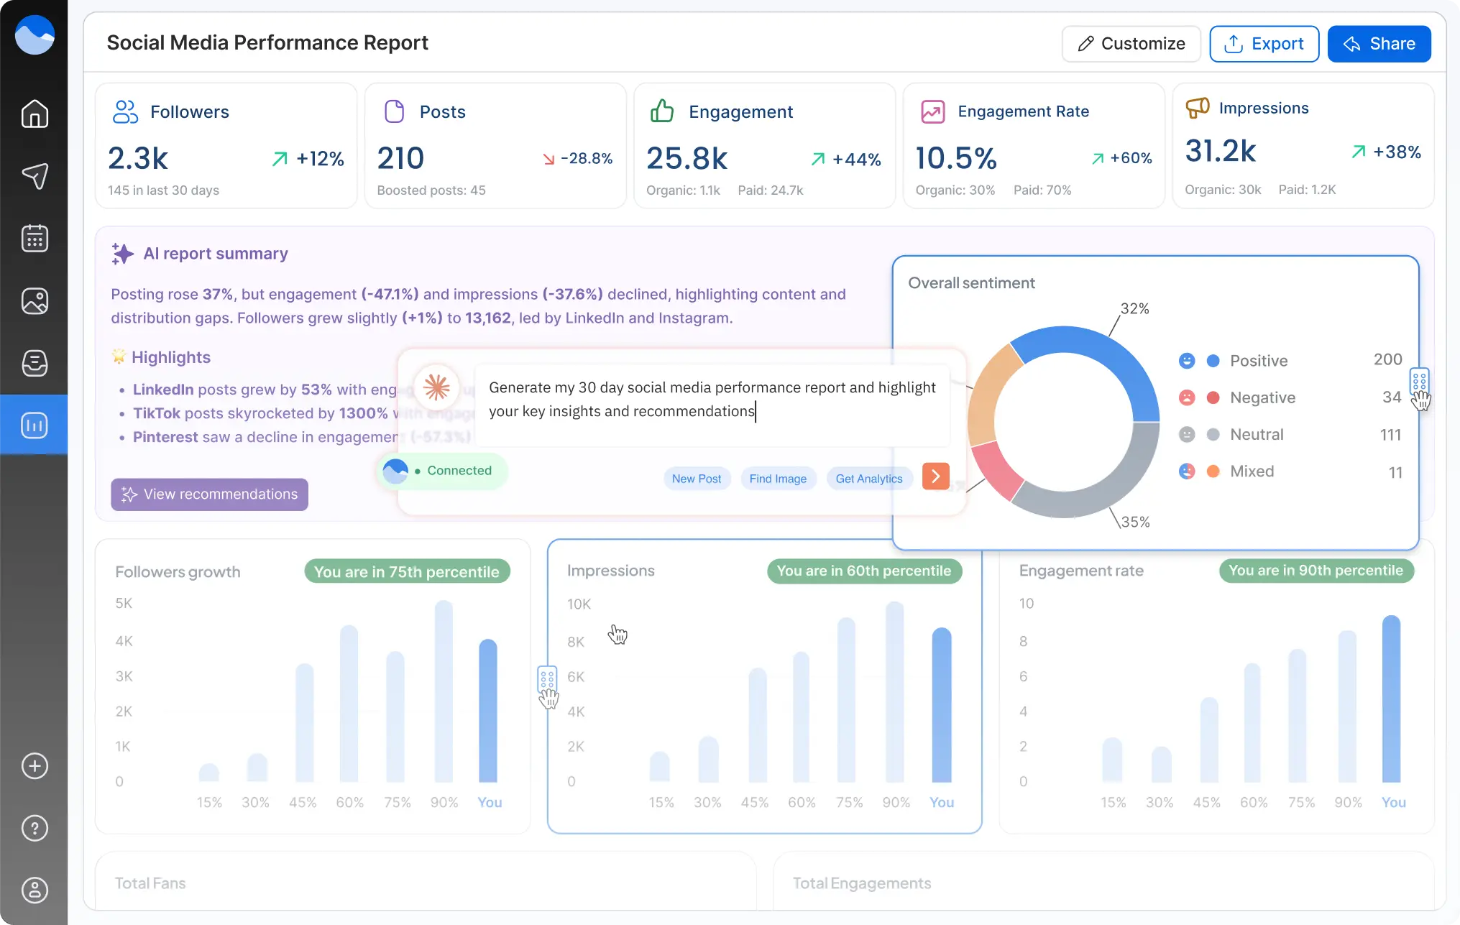Screen dimensions: 1460x925
Task: Click the Export button
Action: [x=1264, y=43]
